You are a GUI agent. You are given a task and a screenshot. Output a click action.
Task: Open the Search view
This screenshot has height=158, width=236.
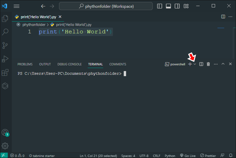tap(5, 32)
